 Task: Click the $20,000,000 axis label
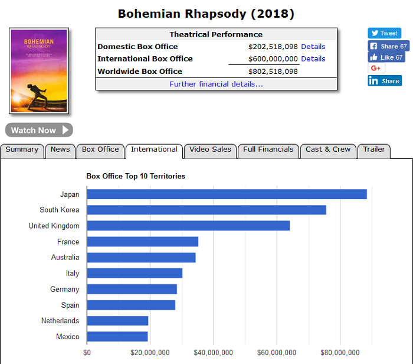click(150, 353)
